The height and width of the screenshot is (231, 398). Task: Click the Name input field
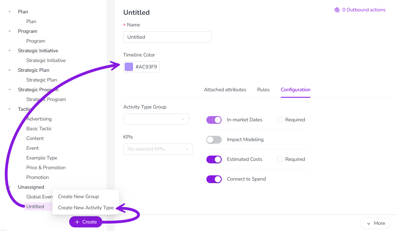167,37
